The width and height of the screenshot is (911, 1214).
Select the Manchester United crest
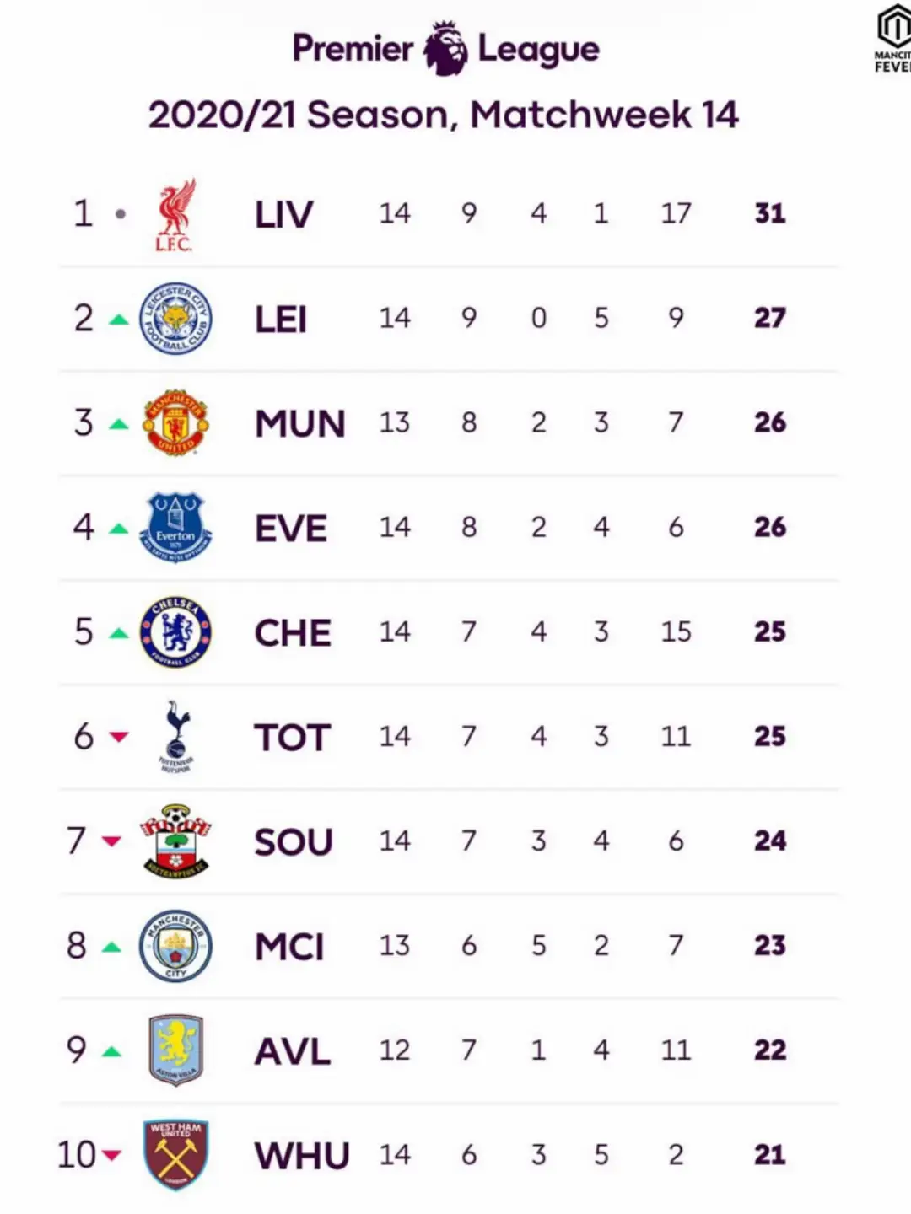tap(175, 422)
